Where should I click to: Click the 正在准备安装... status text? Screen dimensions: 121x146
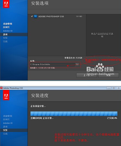38,106
